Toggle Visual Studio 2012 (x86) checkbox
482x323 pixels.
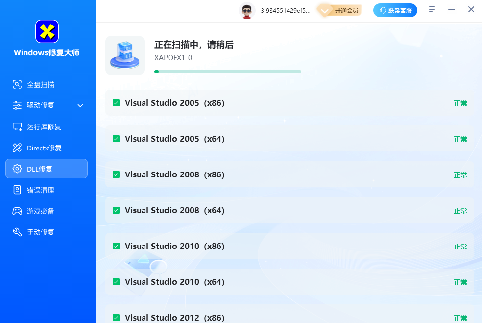coord(116,318)
